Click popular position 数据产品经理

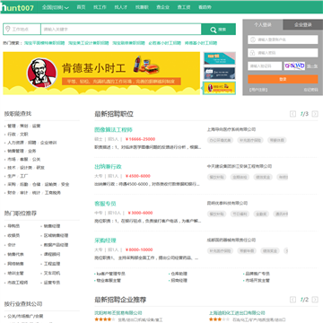56,245
